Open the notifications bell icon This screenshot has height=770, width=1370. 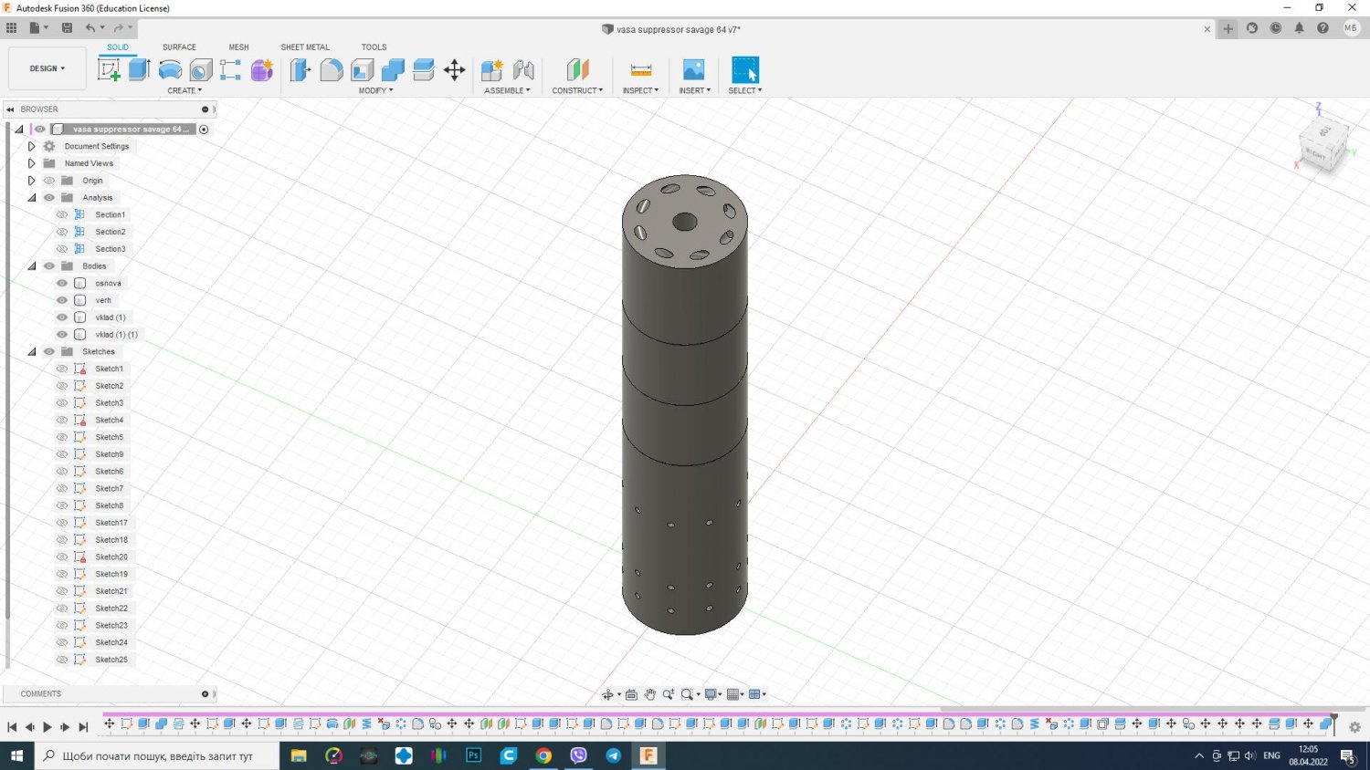tap(1299, 28)
